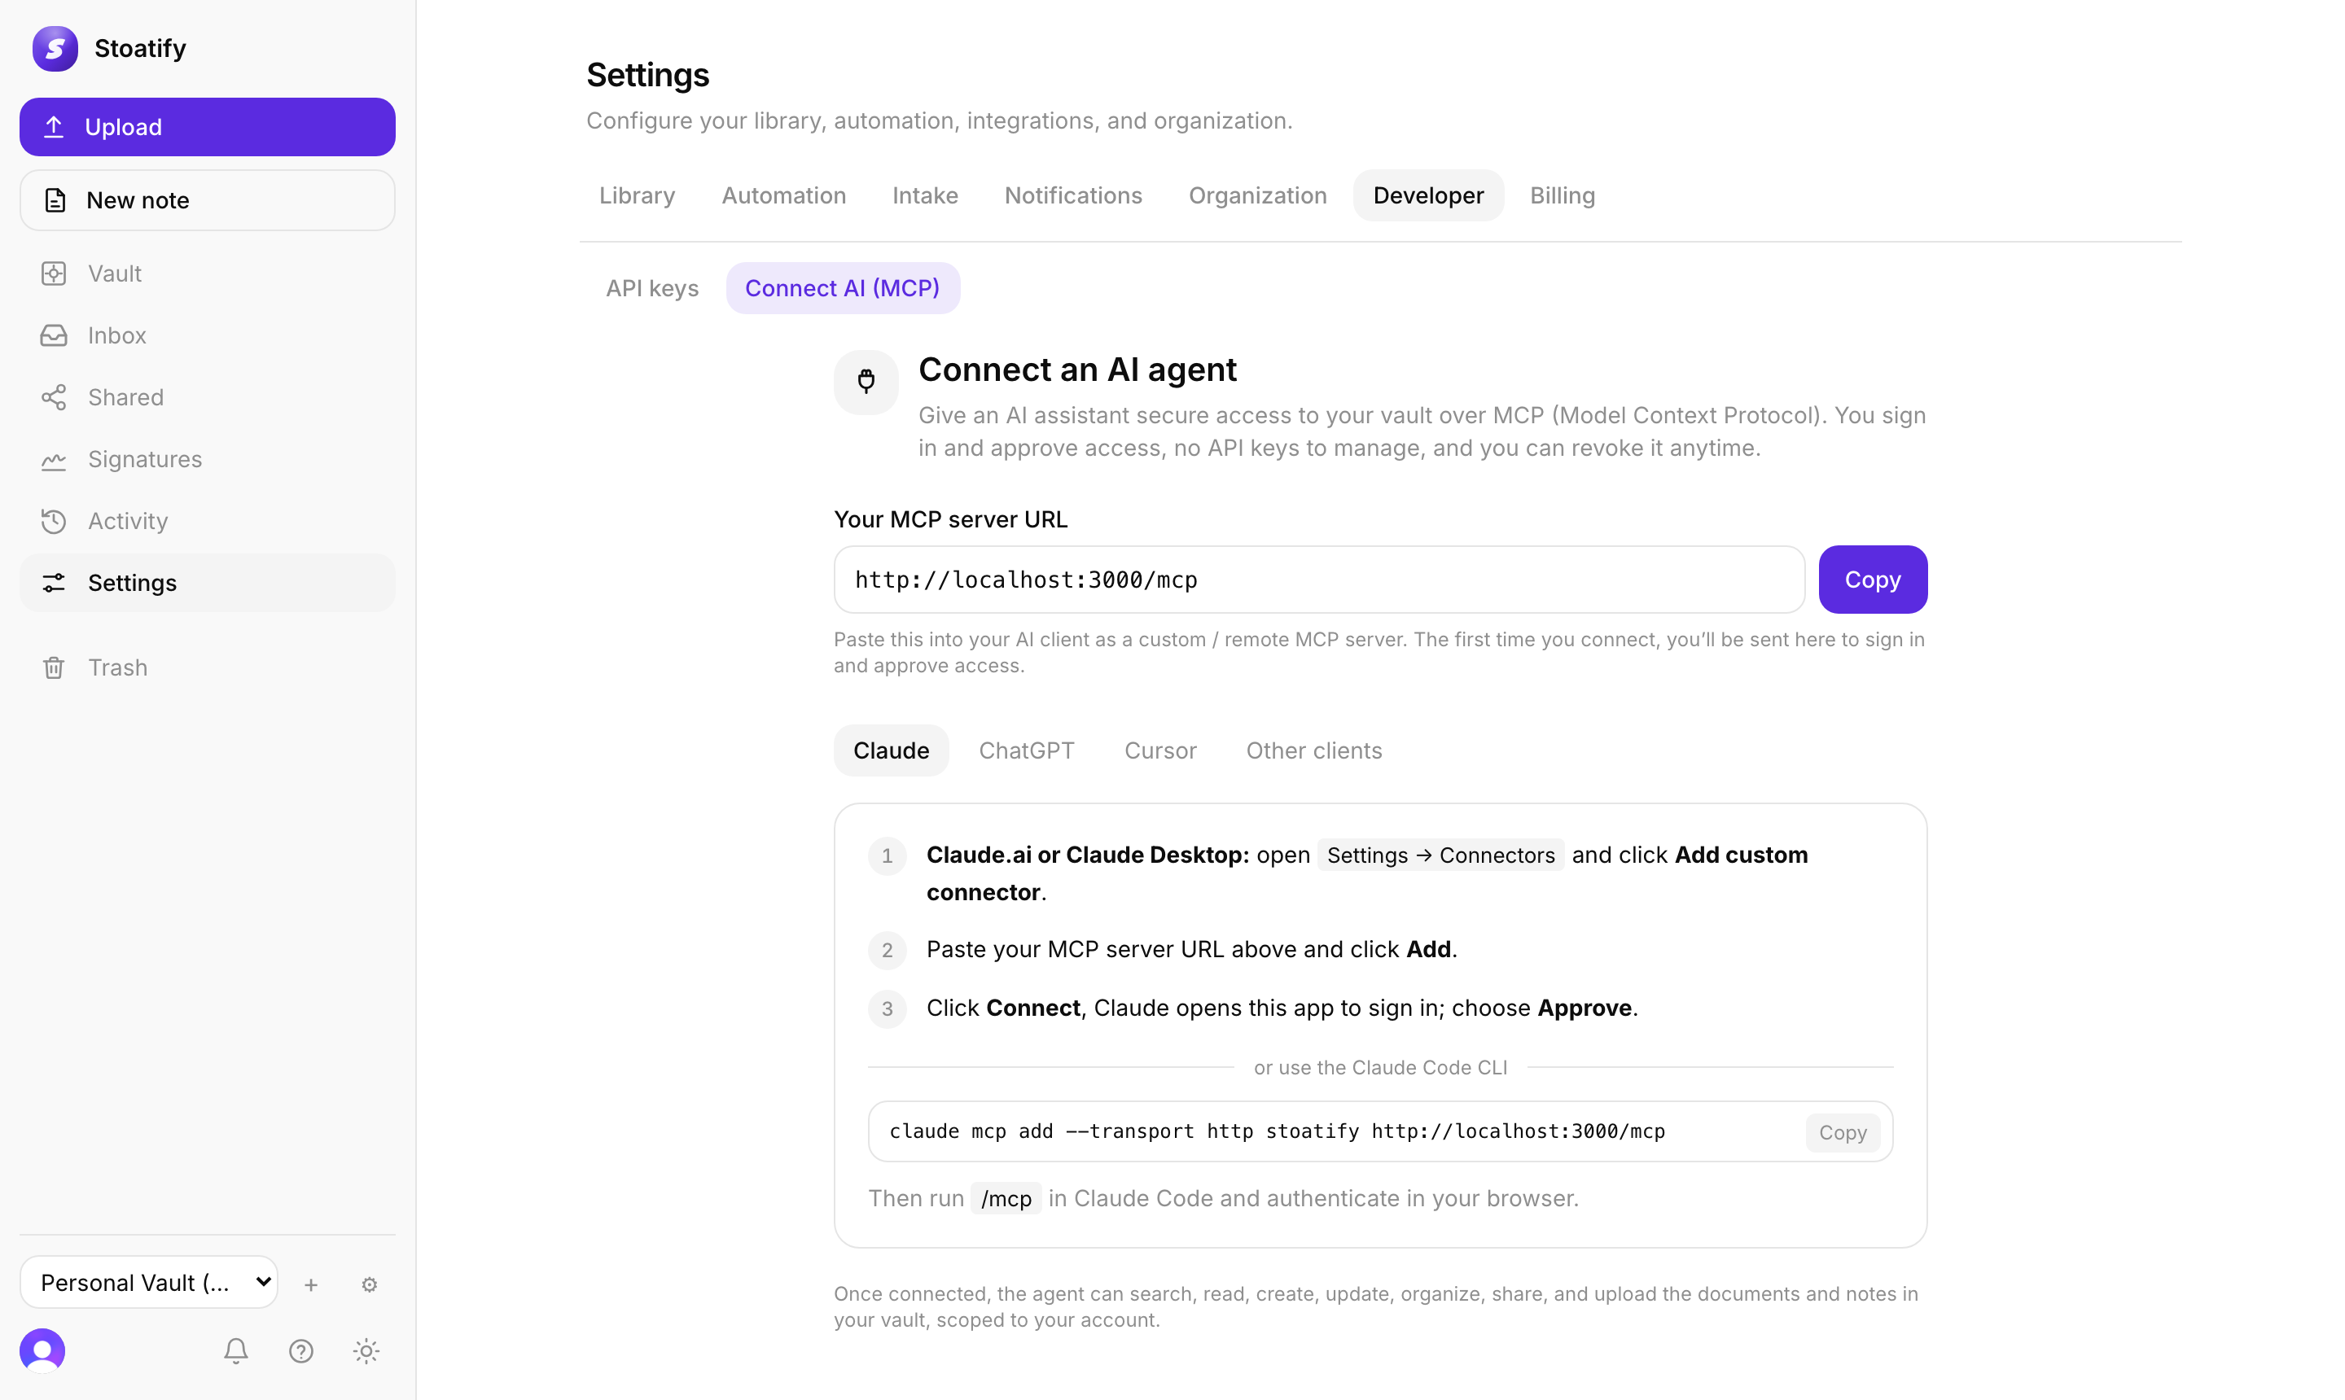Click the plug icon beside Connect an AI agent
The width and height of the screenshot is (2345, 1400).
coord(866,382)
